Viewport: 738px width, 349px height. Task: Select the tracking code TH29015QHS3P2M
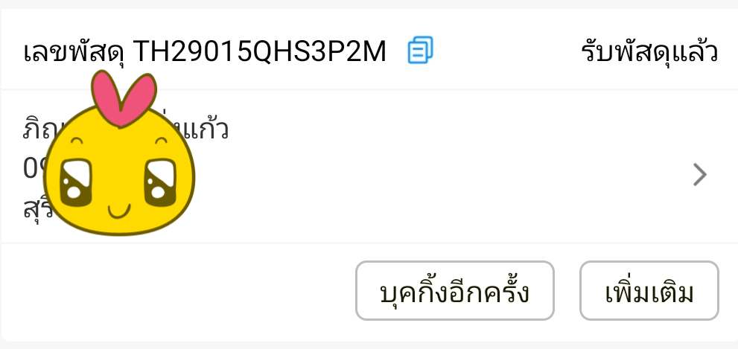(259, 51)
